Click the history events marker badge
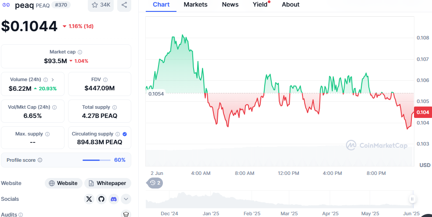 point(155,183)
